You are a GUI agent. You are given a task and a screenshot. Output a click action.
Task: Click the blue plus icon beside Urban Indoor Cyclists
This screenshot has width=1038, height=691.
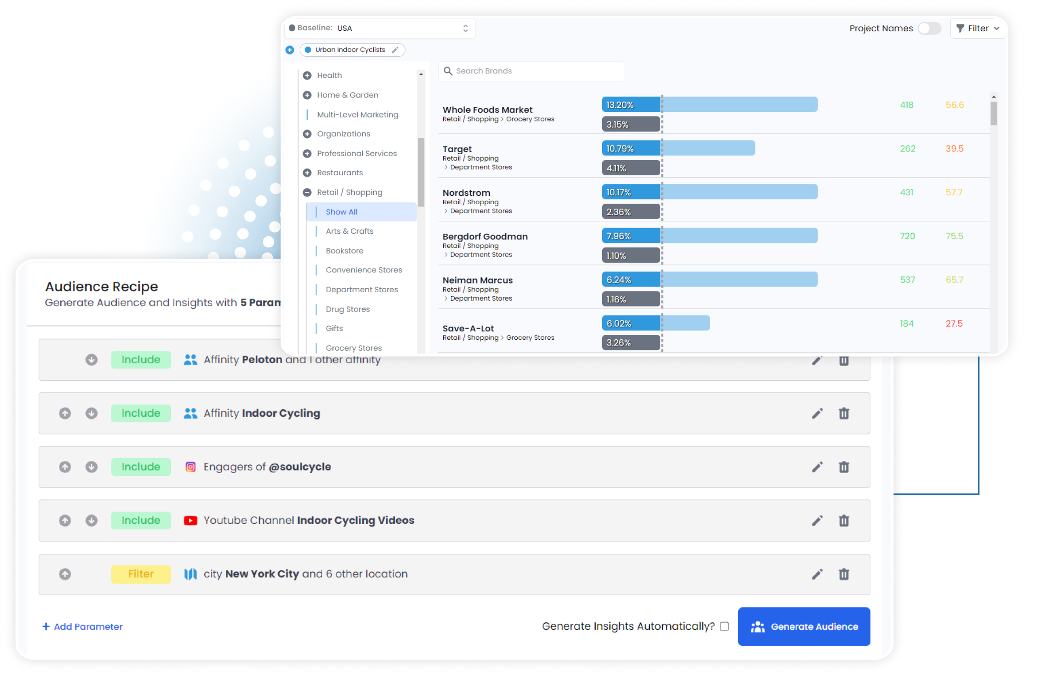pos(290,50)
